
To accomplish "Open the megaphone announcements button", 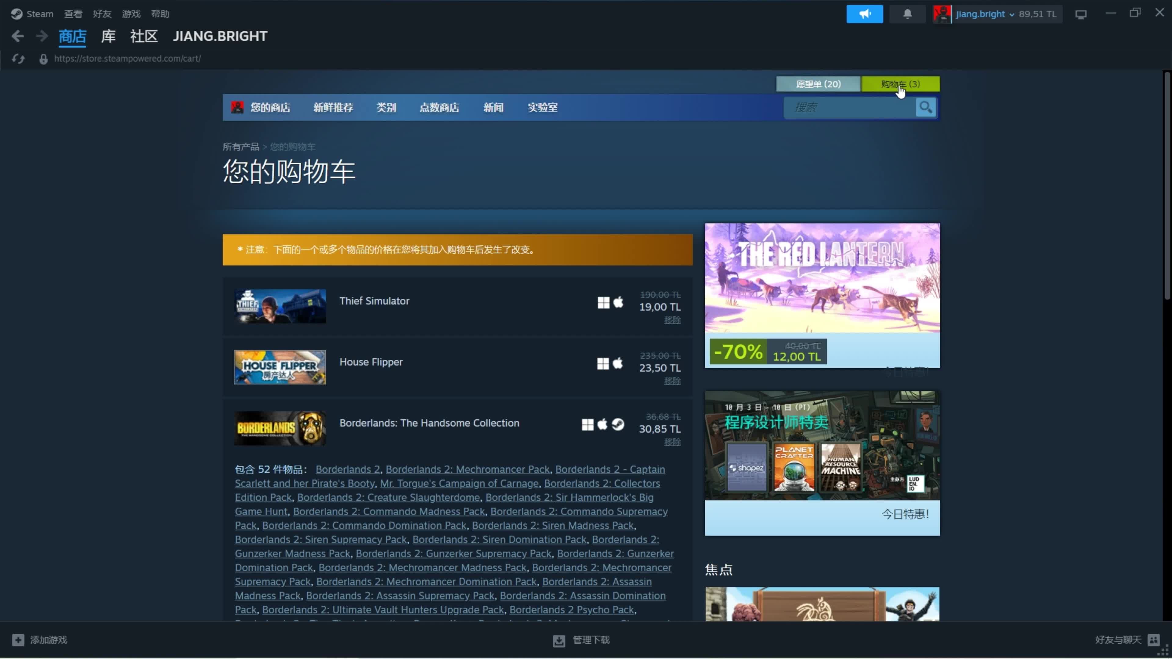I will [x=864, y=14].
